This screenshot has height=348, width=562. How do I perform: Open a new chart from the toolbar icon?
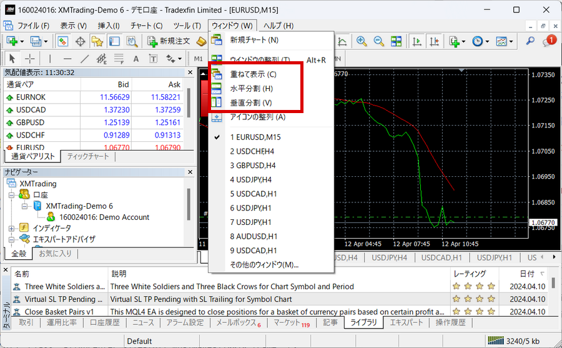pyautogui.click(x=12, y=41)
